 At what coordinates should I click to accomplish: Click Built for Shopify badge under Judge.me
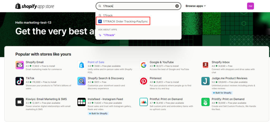(x=222, y=93)
